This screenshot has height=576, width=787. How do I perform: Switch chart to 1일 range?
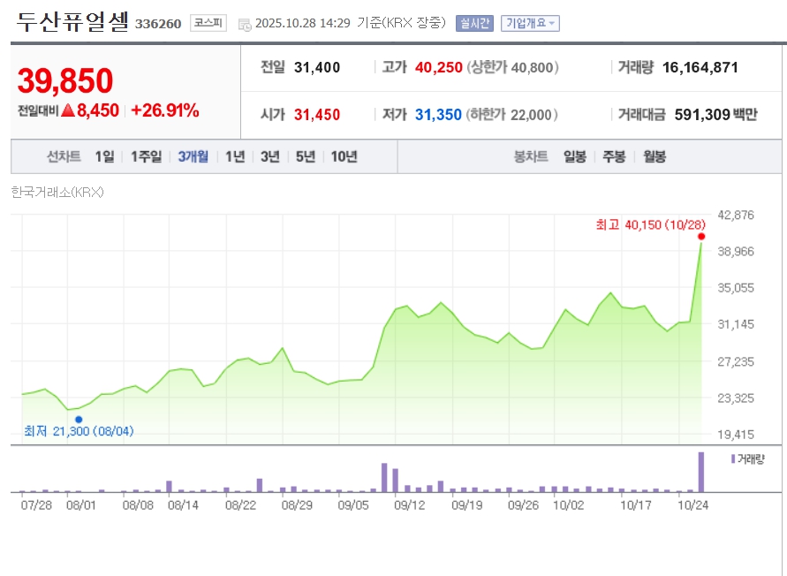[x=104, y=156]
